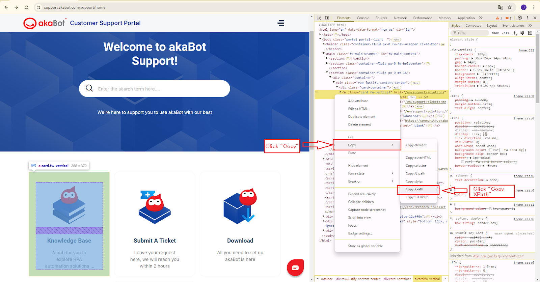The image size is (540, 282).
Task: Toggle device toolbar in DevTools
Action: [x=327, y=18]
